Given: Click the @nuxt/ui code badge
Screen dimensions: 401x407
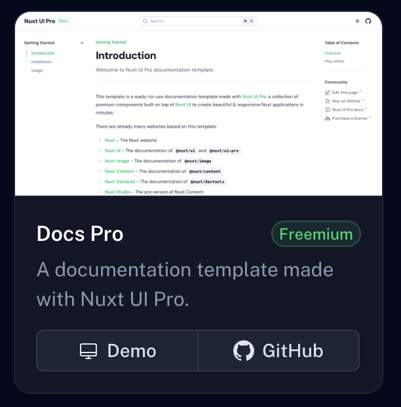Looking at the screenshot, I should (x=185, y=150).
